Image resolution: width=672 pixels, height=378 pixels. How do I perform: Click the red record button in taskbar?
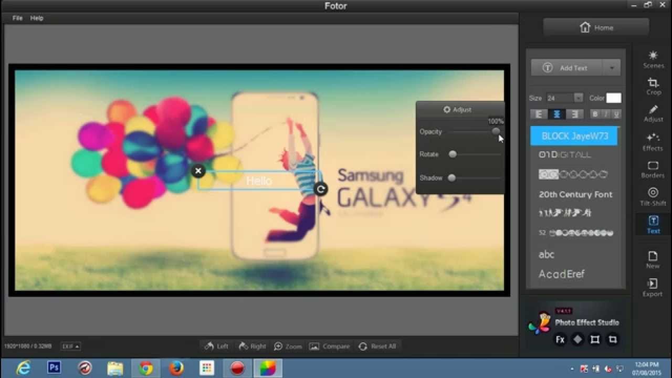click(237, 368)
